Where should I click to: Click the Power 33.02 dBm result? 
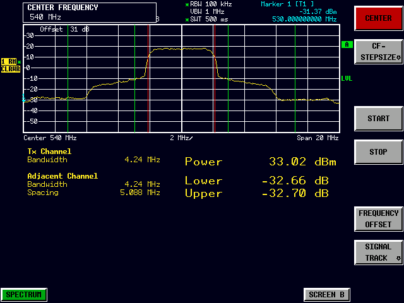coord(261,162)
